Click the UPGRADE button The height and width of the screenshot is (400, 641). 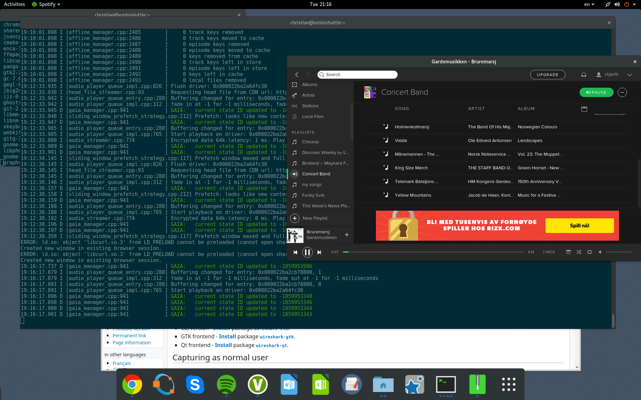coord(548,75)
